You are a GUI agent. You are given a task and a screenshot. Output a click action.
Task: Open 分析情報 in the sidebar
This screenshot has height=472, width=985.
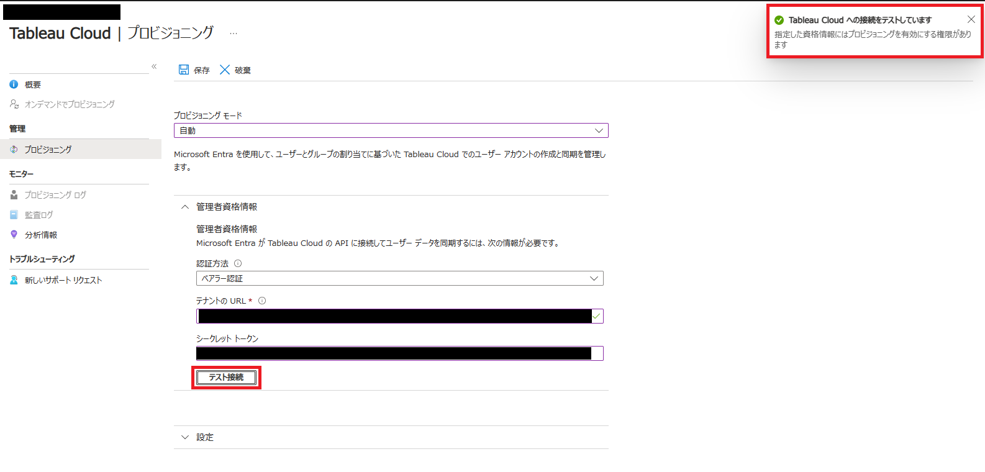point(41,235)
